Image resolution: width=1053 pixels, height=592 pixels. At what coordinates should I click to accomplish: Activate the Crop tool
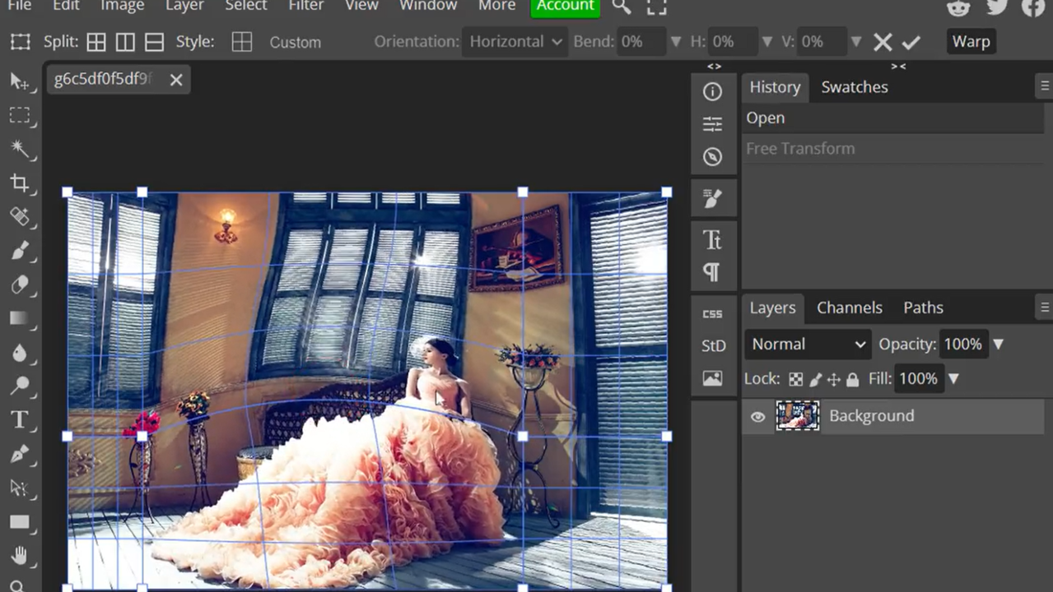(20, 183)
